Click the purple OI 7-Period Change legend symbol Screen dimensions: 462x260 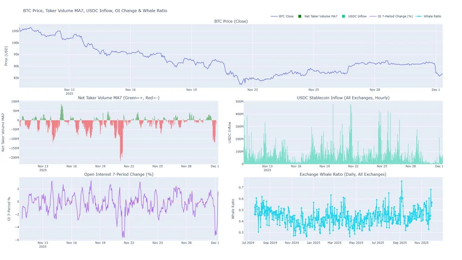pos(372,16)
